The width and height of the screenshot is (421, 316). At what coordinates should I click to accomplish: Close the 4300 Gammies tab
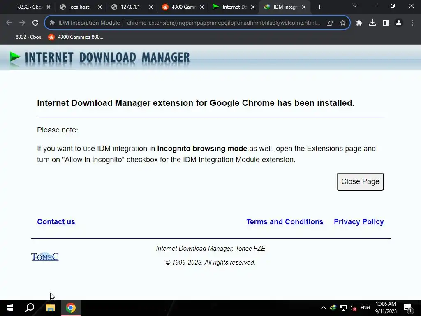tap(202, 7)
